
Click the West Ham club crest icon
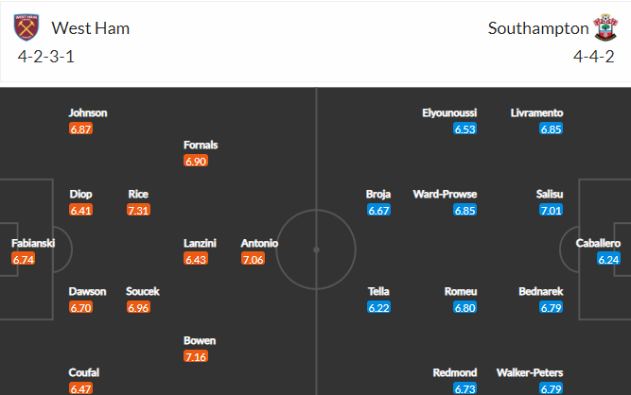click(x=26, y=27)
